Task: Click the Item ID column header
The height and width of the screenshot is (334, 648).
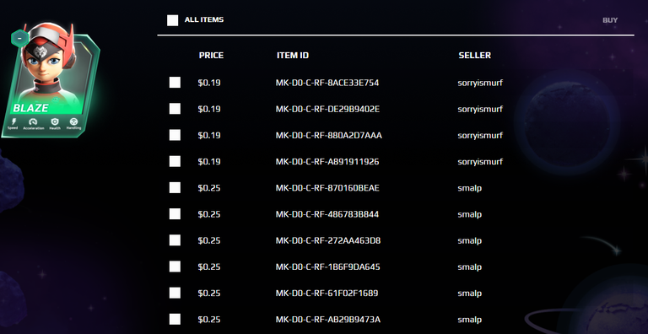Action: 293,56
